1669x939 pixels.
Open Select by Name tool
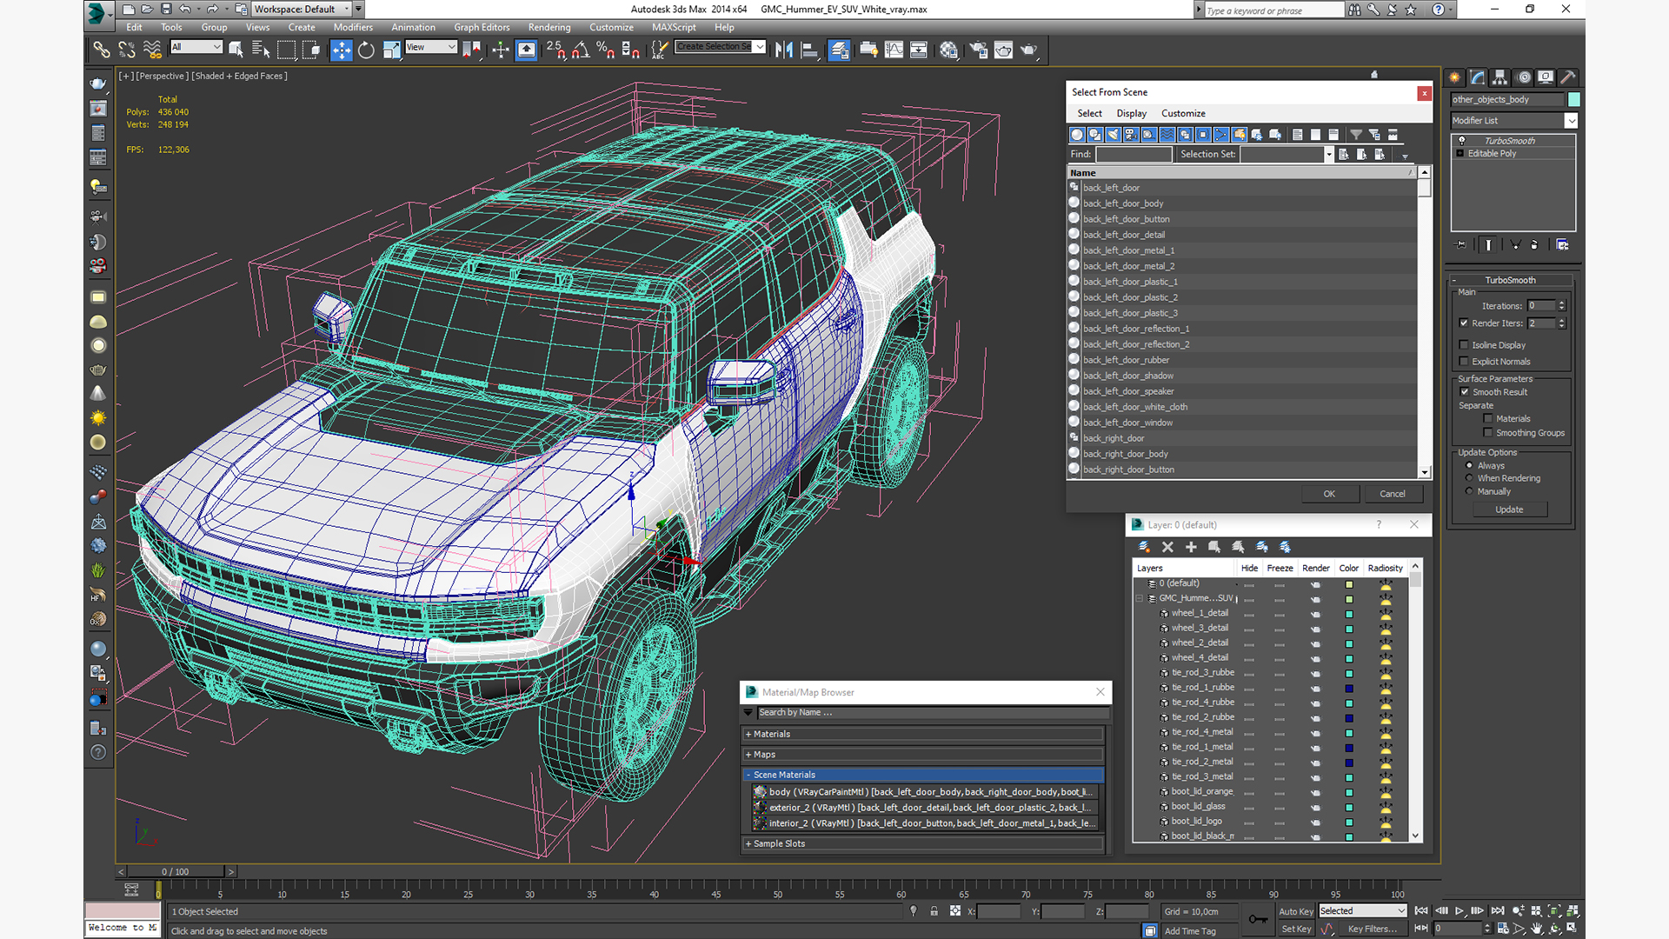(261, 50)
